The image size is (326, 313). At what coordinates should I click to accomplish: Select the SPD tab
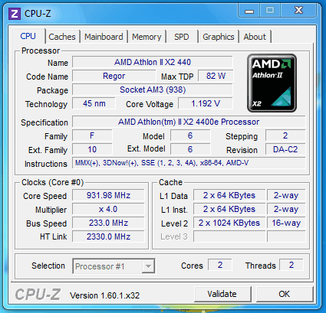pyautogui.click(x=182, y=37)
